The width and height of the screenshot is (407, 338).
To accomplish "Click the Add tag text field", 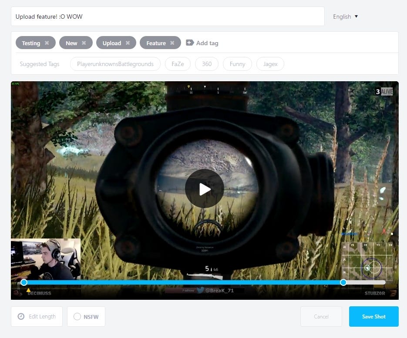I will pos(207,43).
